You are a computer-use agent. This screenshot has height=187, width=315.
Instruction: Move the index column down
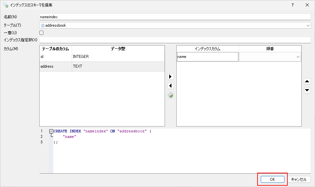pos(307,90)
